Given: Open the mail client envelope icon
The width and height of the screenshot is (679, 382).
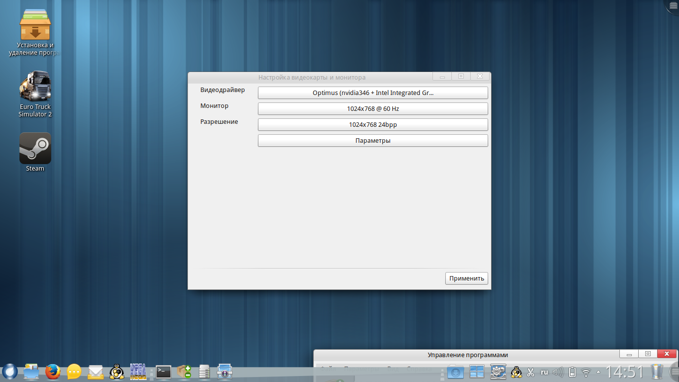Looking at the screenshot, I should (x=95, y=372).
